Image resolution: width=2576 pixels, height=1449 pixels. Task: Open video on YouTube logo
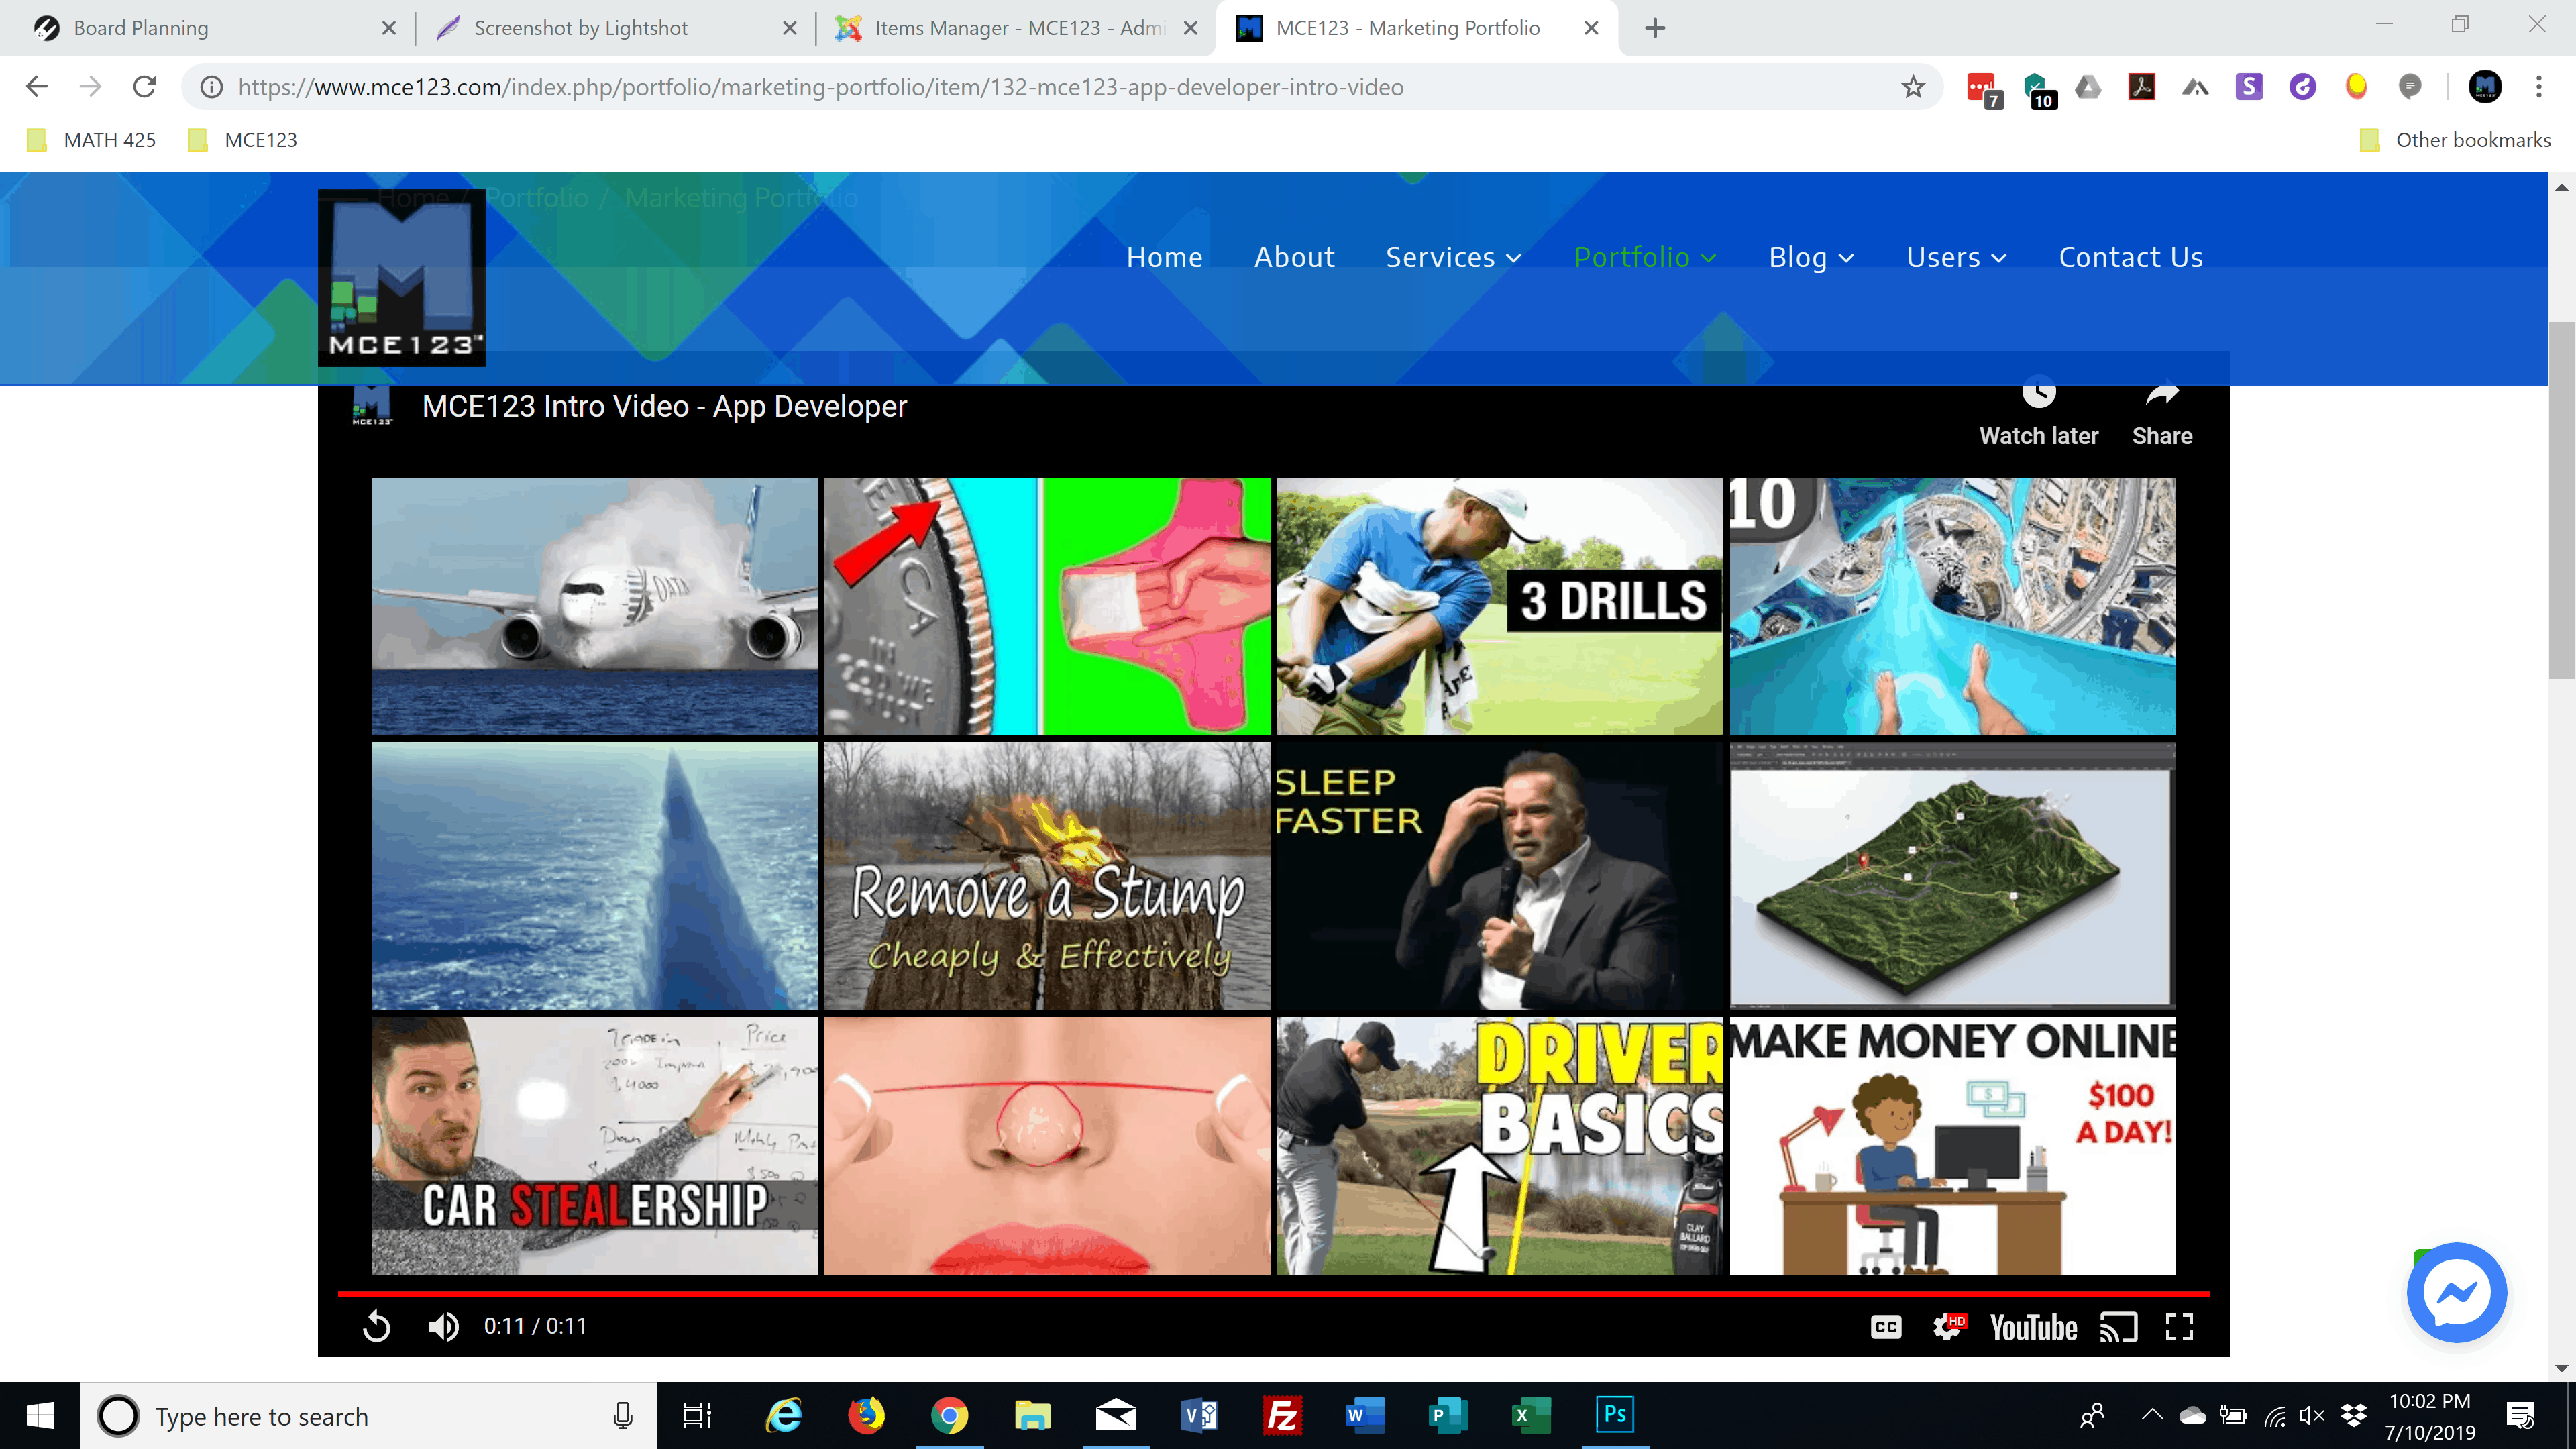click(2033, 1327)
